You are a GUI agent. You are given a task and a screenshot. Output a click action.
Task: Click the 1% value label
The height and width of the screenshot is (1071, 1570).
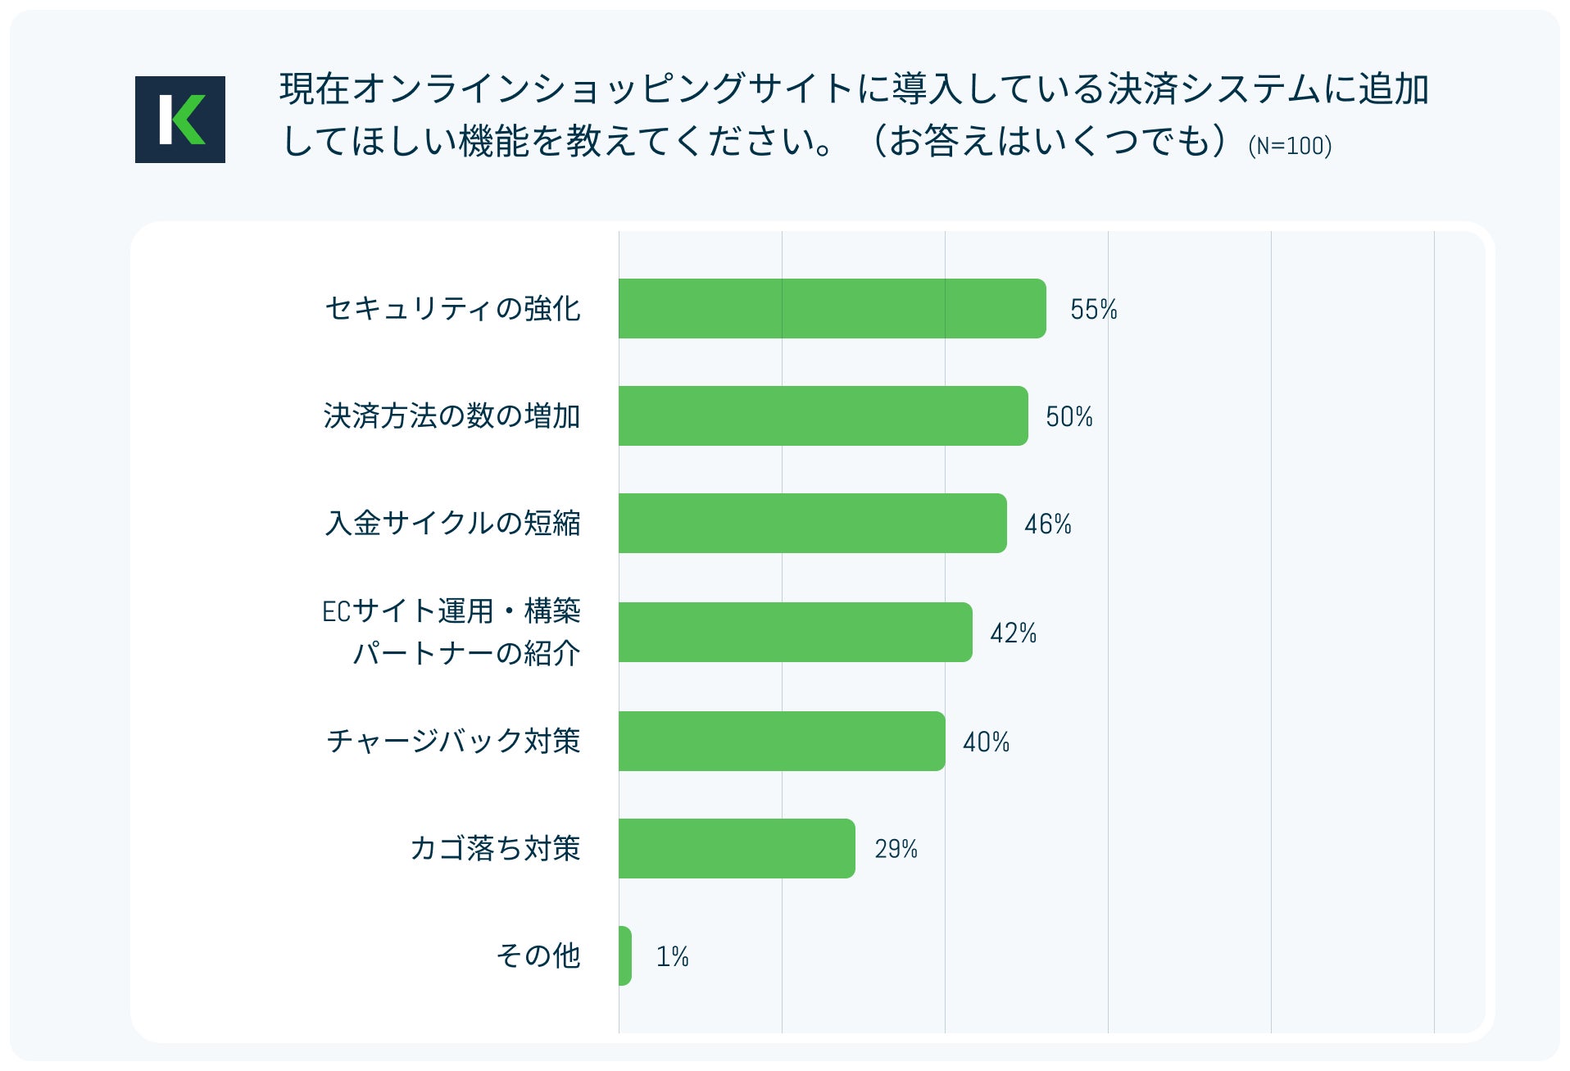click(672, 957)
